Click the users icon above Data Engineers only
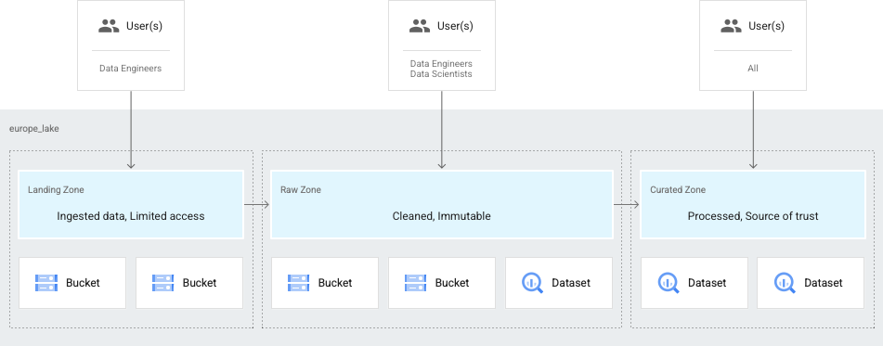Image resolution: width=883 pixels, height=346 pixels. point(109,26)
